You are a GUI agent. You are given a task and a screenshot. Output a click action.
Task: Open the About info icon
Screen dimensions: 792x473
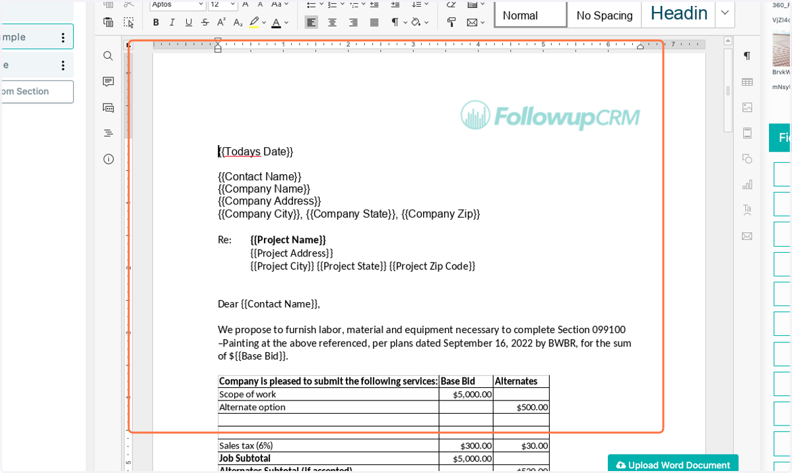[108, 159]
